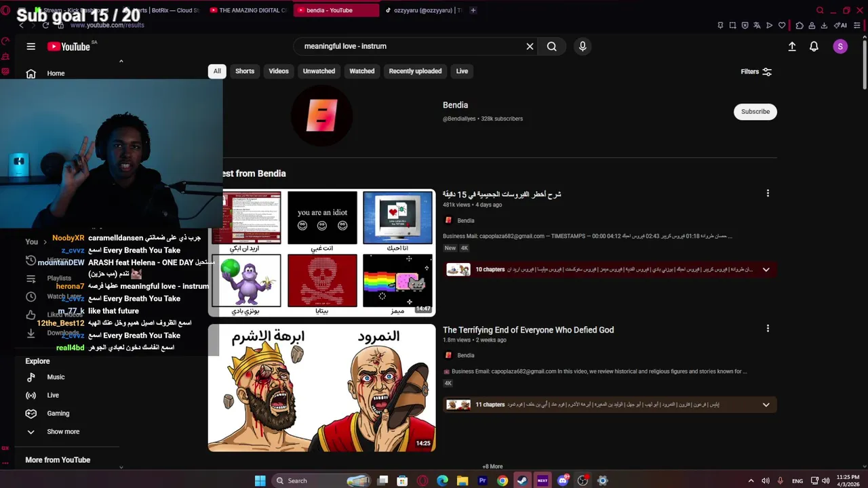Open the Opera AI assistant icon

[841, 25]
